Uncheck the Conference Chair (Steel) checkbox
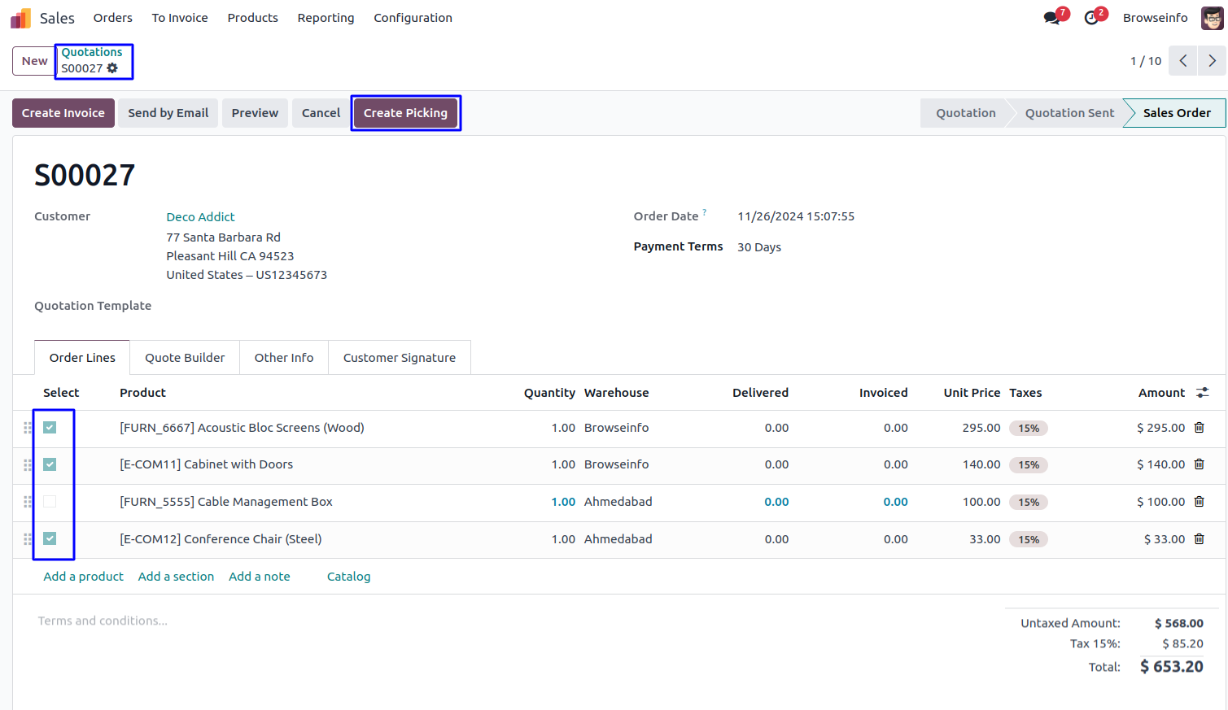The image size is (1228, 710). point(50,538)
